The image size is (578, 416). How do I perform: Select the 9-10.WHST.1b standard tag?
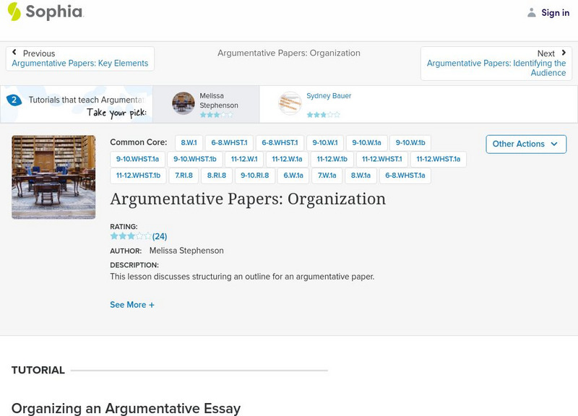pos(195,159)
